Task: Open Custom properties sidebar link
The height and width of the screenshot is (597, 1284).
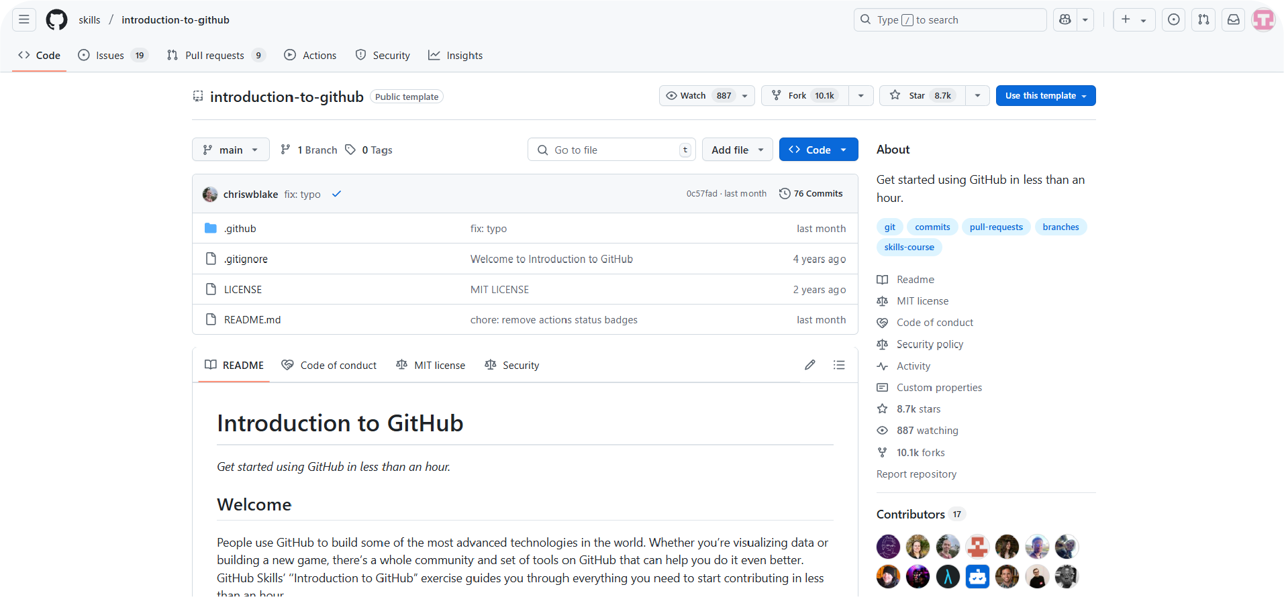Action: tap(930, 388)
